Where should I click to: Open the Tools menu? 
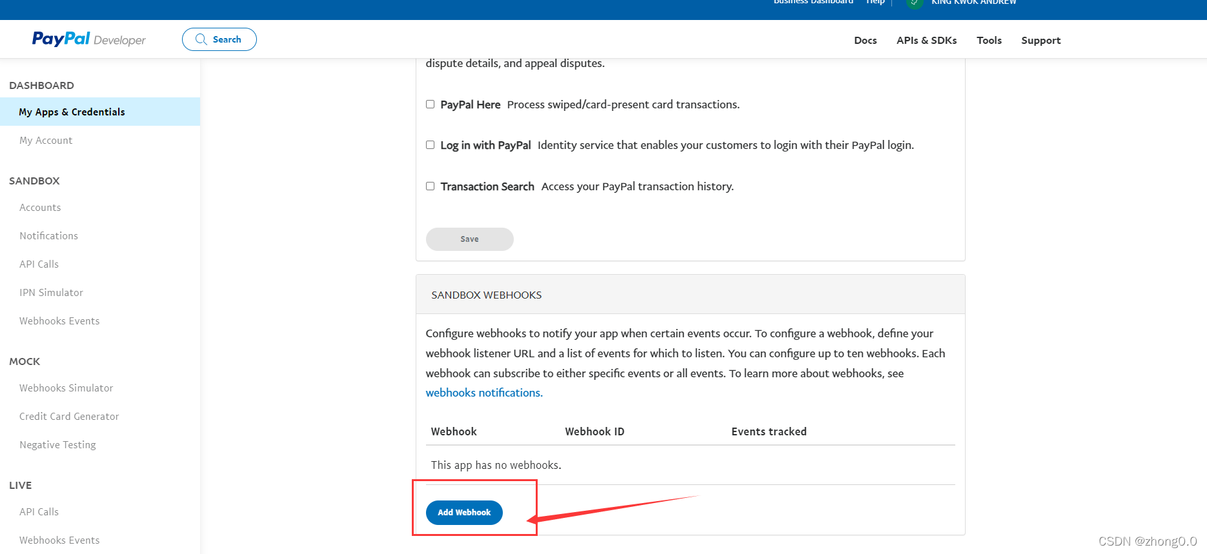coord(989,40)
